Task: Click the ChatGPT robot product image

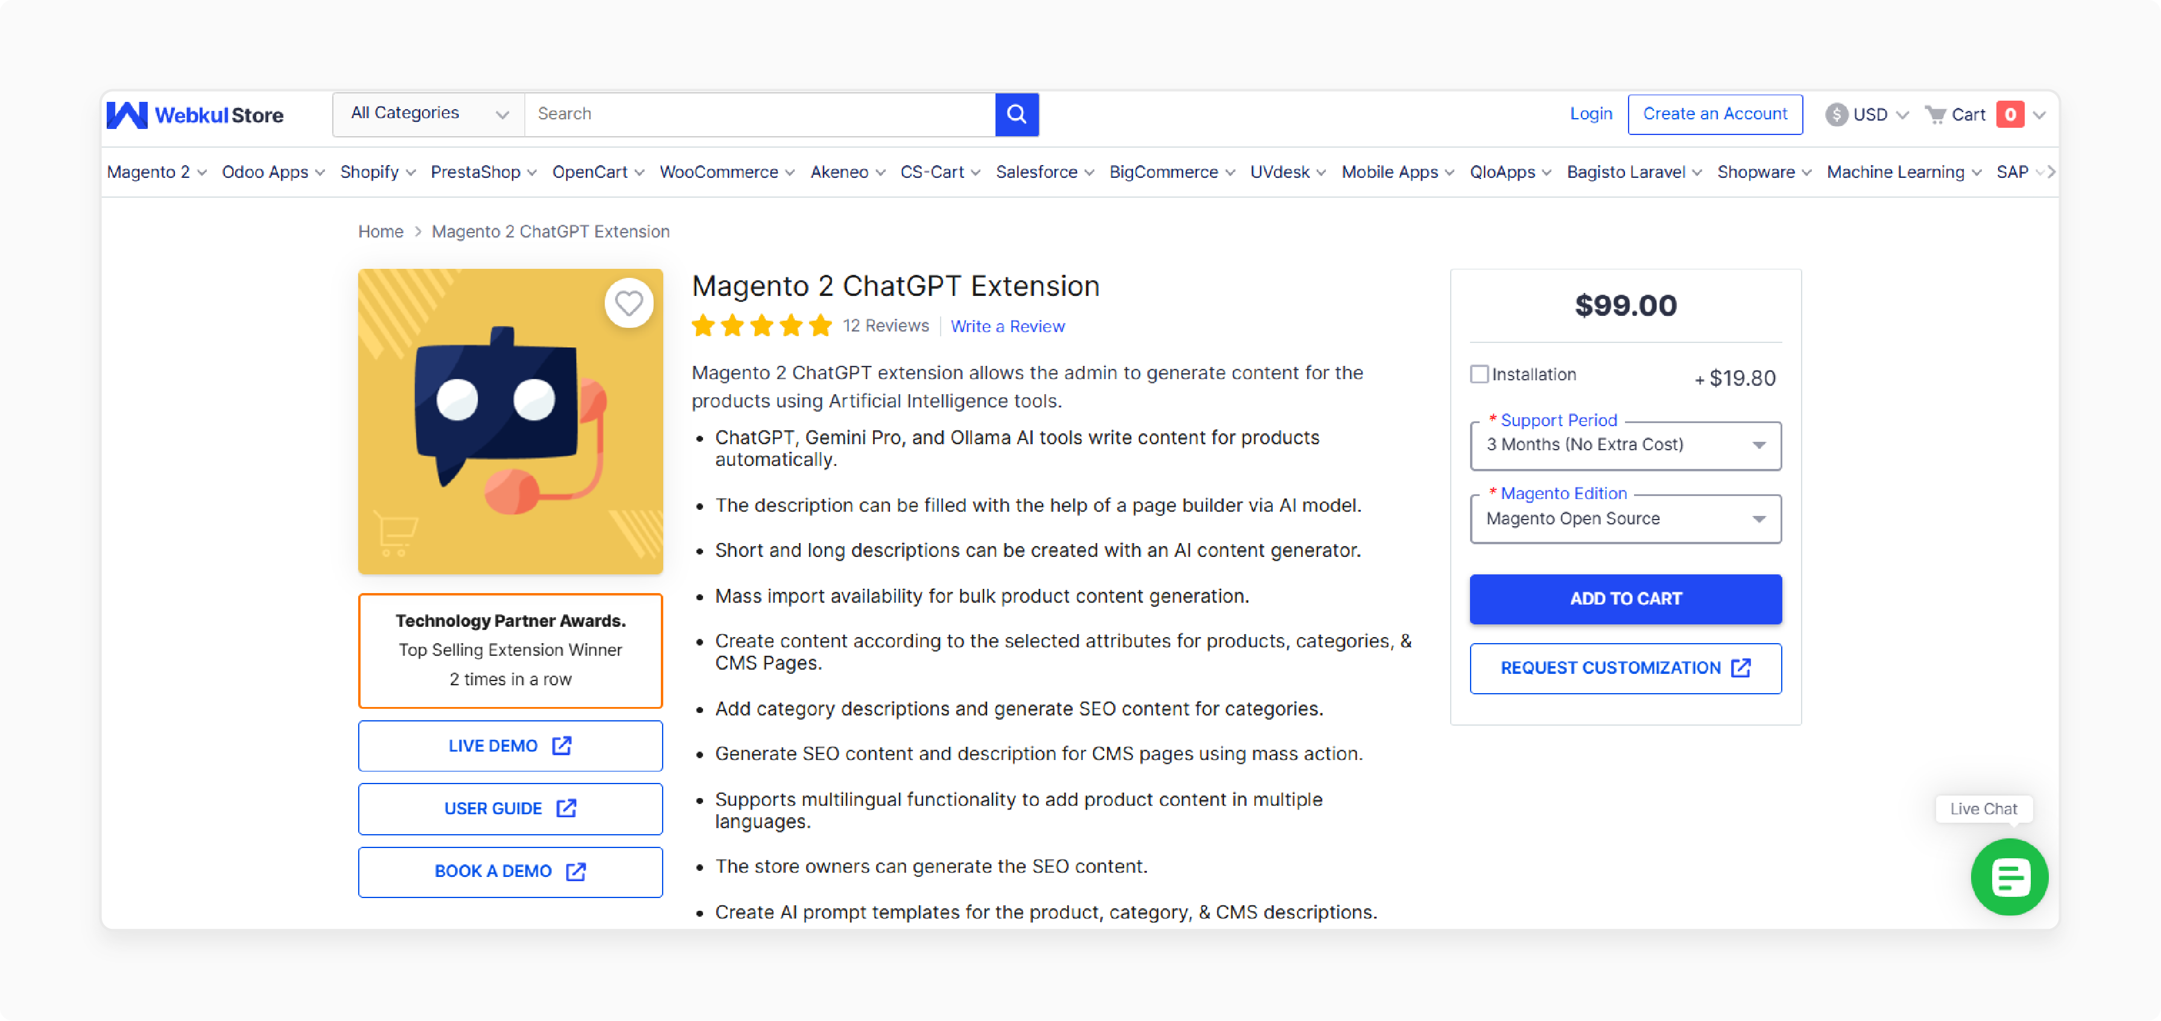Action: coord(510,422)
